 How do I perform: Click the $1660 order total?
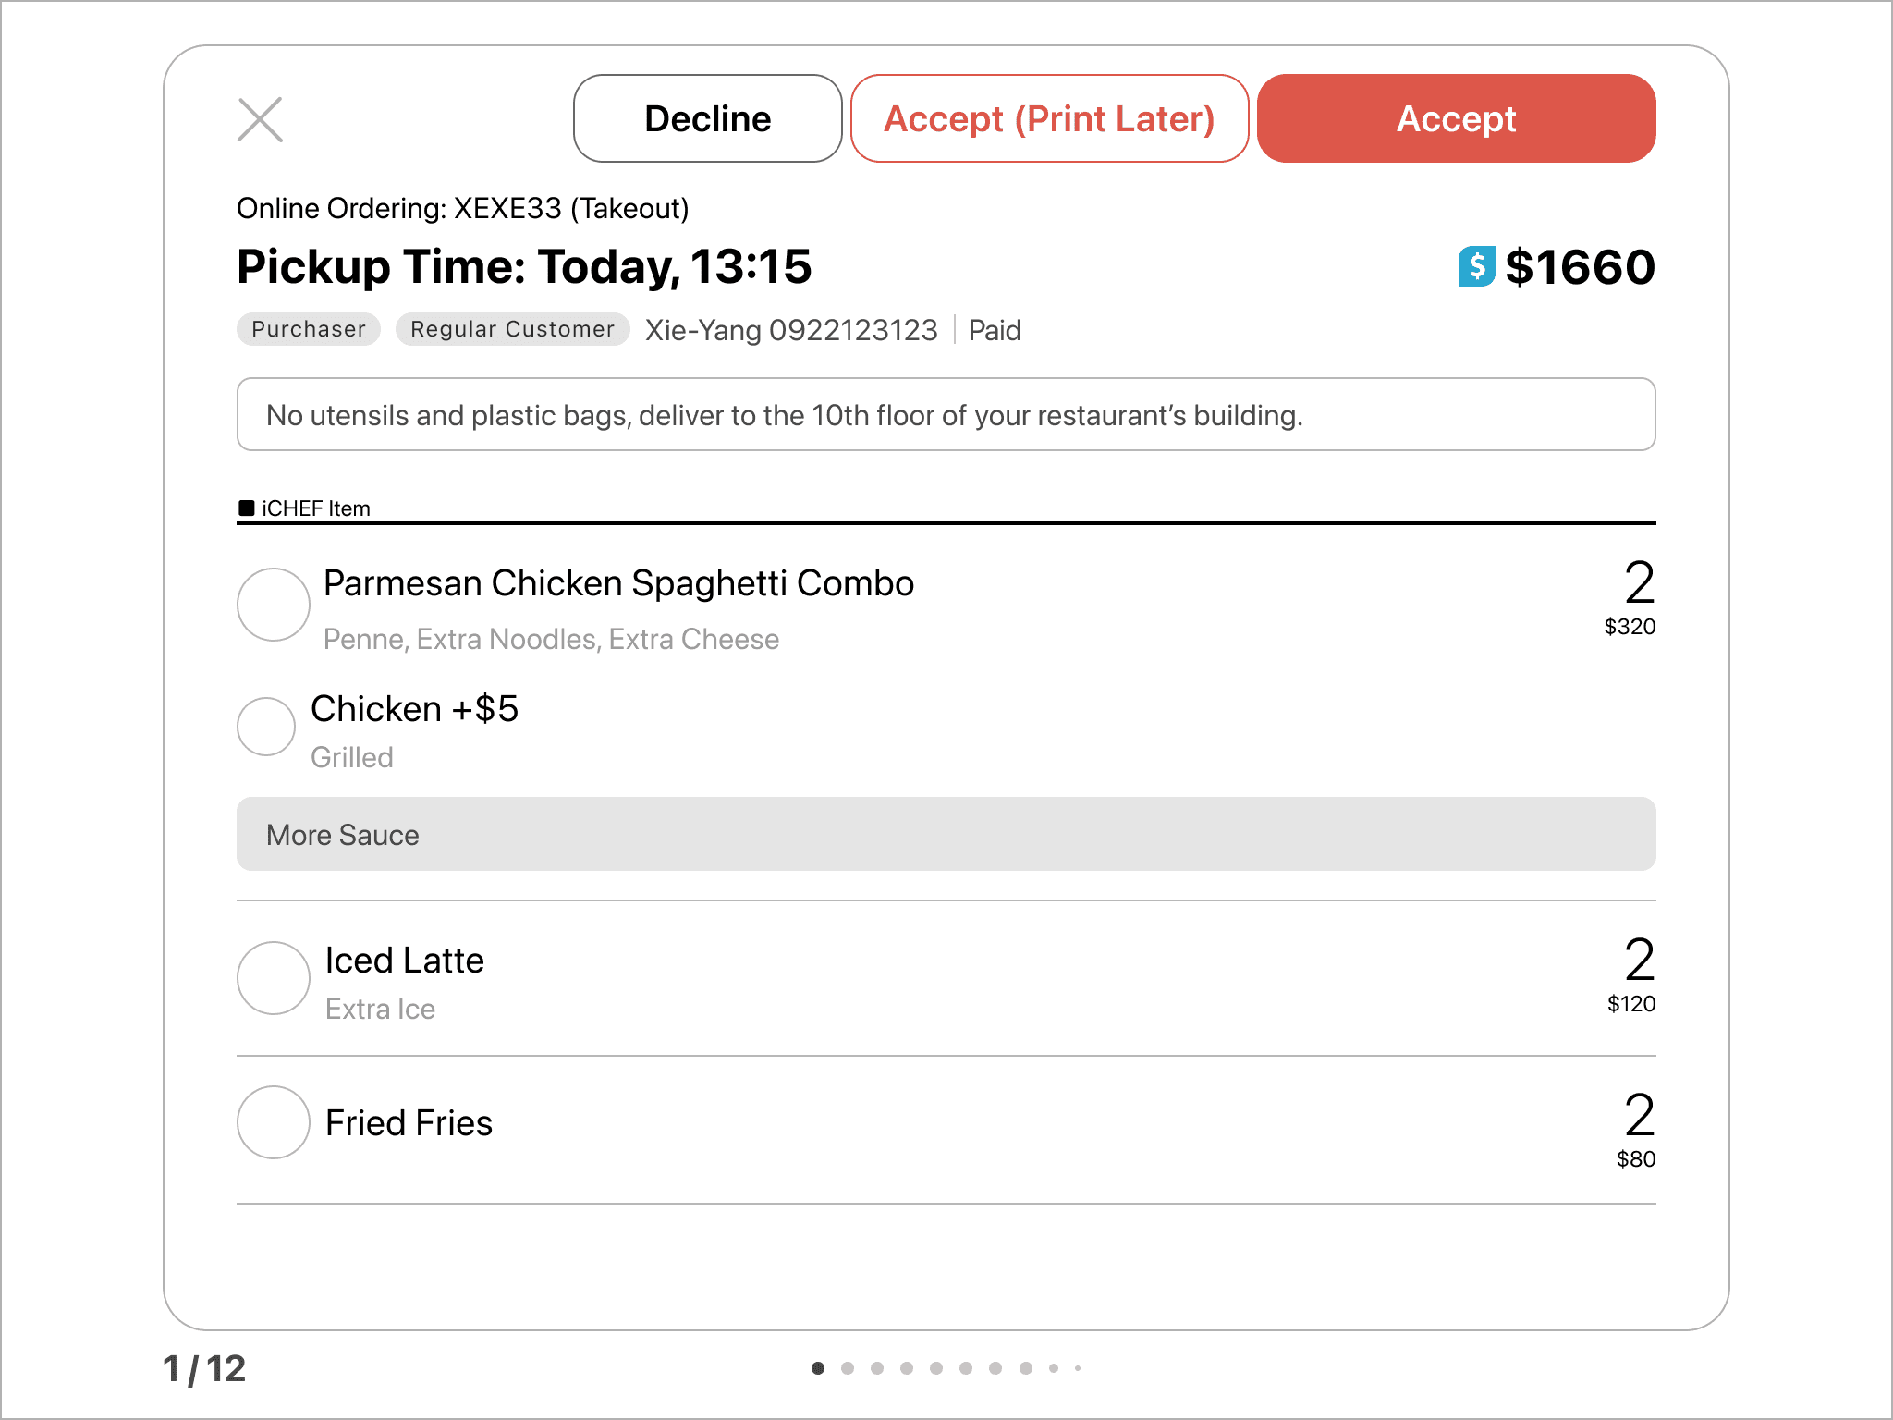pos(1579,267)
